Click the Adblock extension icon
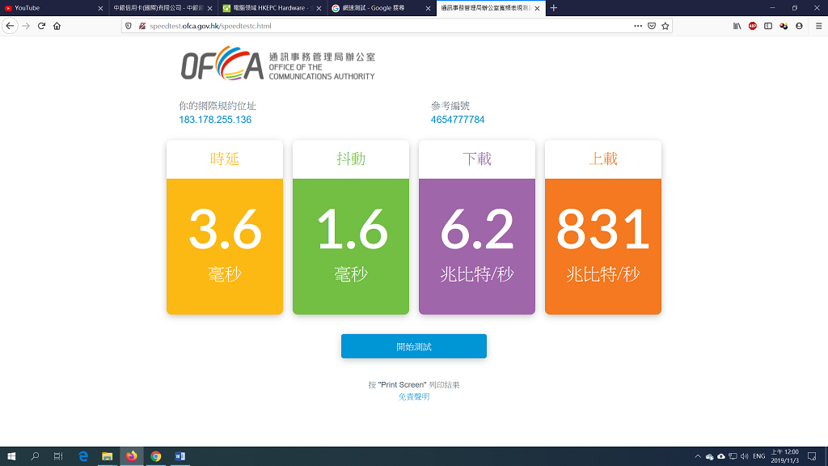Viewport: 828px width, 466px height. pos(753,26)
